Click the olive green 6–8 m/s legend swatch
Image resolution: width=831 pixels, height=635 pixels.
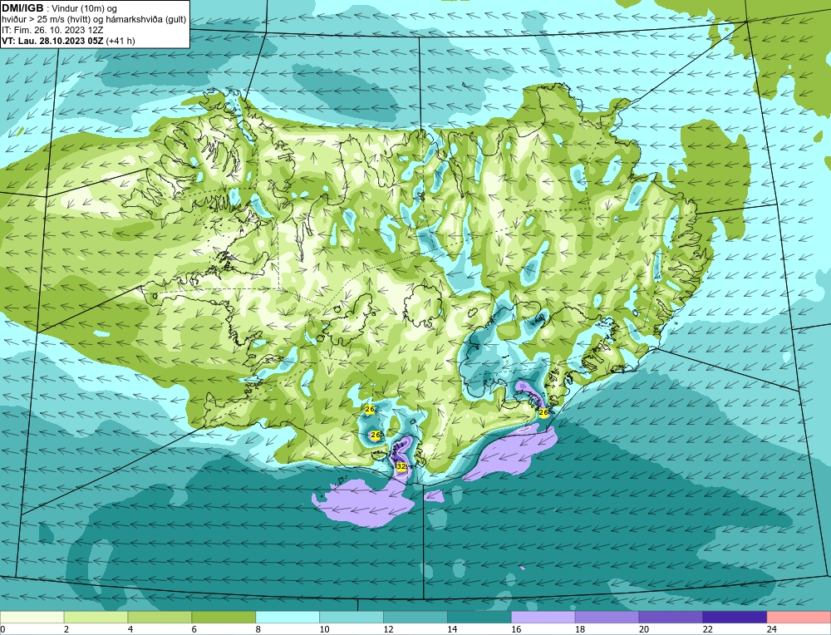click(224, 618)
